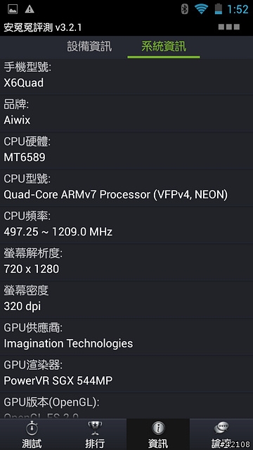Tap the 手機型號 X6Quad row
Viewport: 253px width, 450px height.
click(126, 76)
